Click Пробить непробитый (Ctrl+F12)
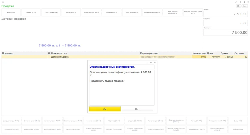The image size is (250, 135). pyautogui.click(x=217, y=130)
